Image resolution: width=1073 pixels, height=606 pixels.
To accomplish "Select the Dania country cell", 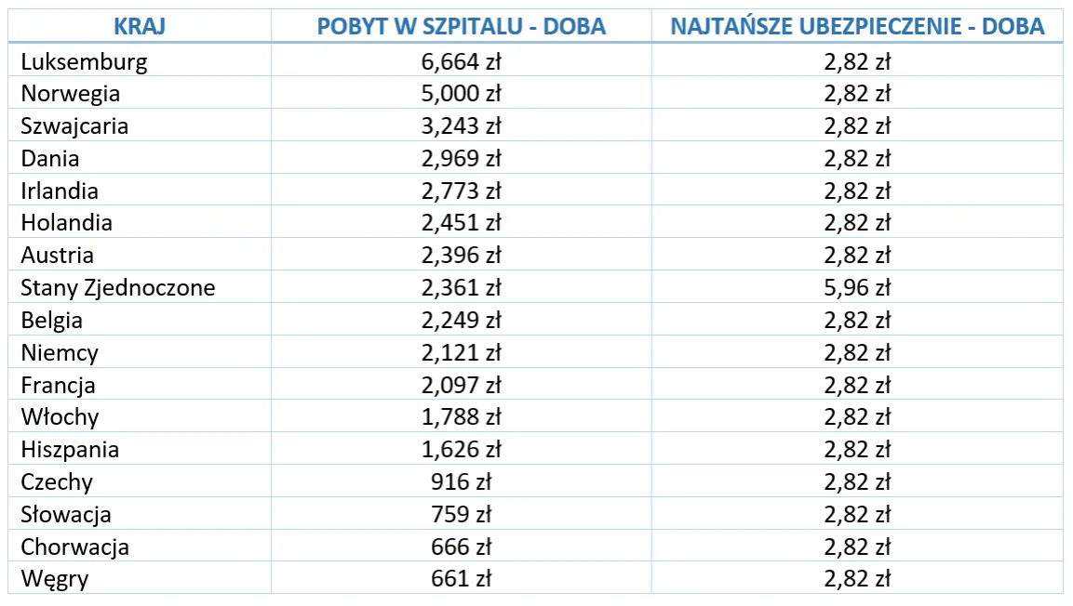I will (x=50, y=159).
